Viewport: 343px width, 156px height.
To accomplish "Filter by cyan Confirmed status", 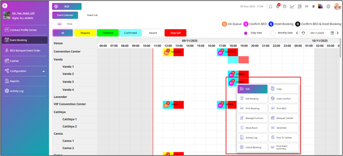I will [x=131, y=33].
